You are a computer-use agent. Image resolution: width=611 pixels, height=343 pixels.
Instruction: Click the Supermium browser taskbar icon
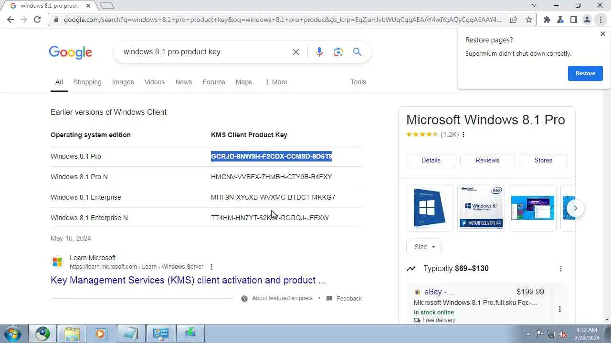(42, 333)
